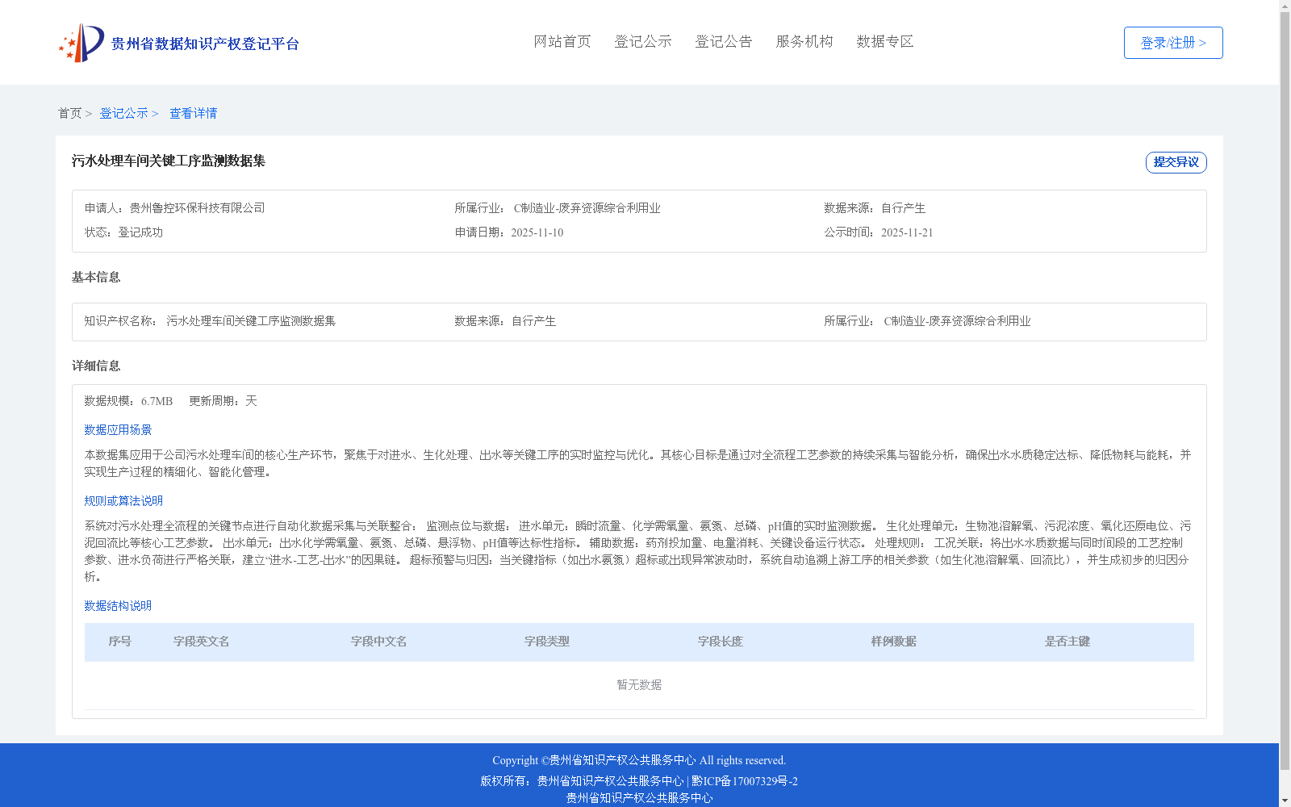Click the 数据应用场景 heading
Viewport: 1291px width, 807px height.
pos(118,430)
